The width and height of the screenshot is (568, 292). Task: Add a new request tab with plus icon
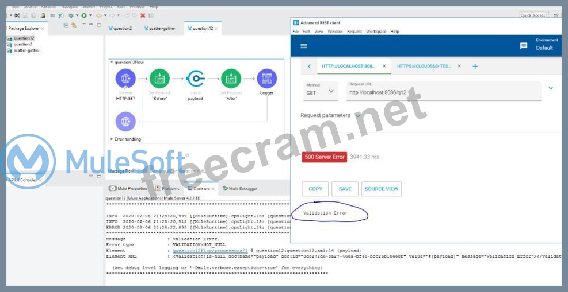(475, 67)
